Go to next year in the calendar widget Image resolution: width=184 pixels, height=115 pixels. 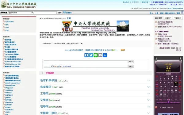(177, 74)
